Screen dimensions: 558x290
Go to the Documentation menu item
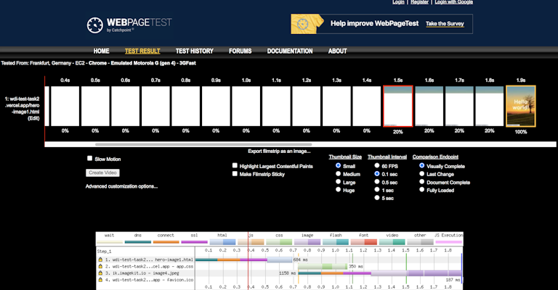point(290,51)
